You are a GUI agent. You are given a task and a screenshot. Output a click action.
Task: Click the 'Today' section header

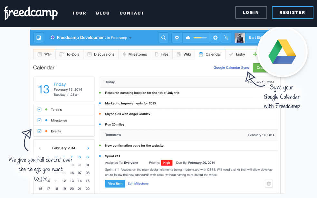point(110,82)
